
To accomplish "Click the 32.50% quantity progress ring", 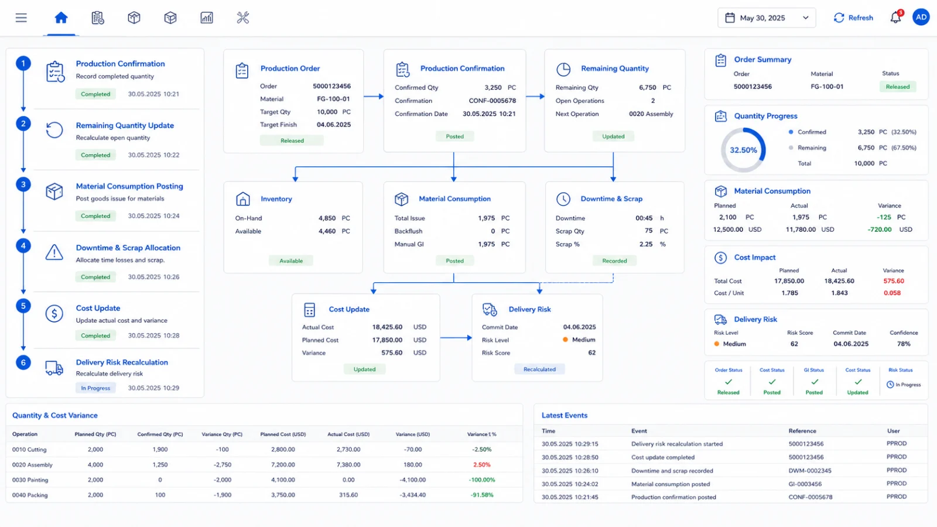I will tap(743, 150).
